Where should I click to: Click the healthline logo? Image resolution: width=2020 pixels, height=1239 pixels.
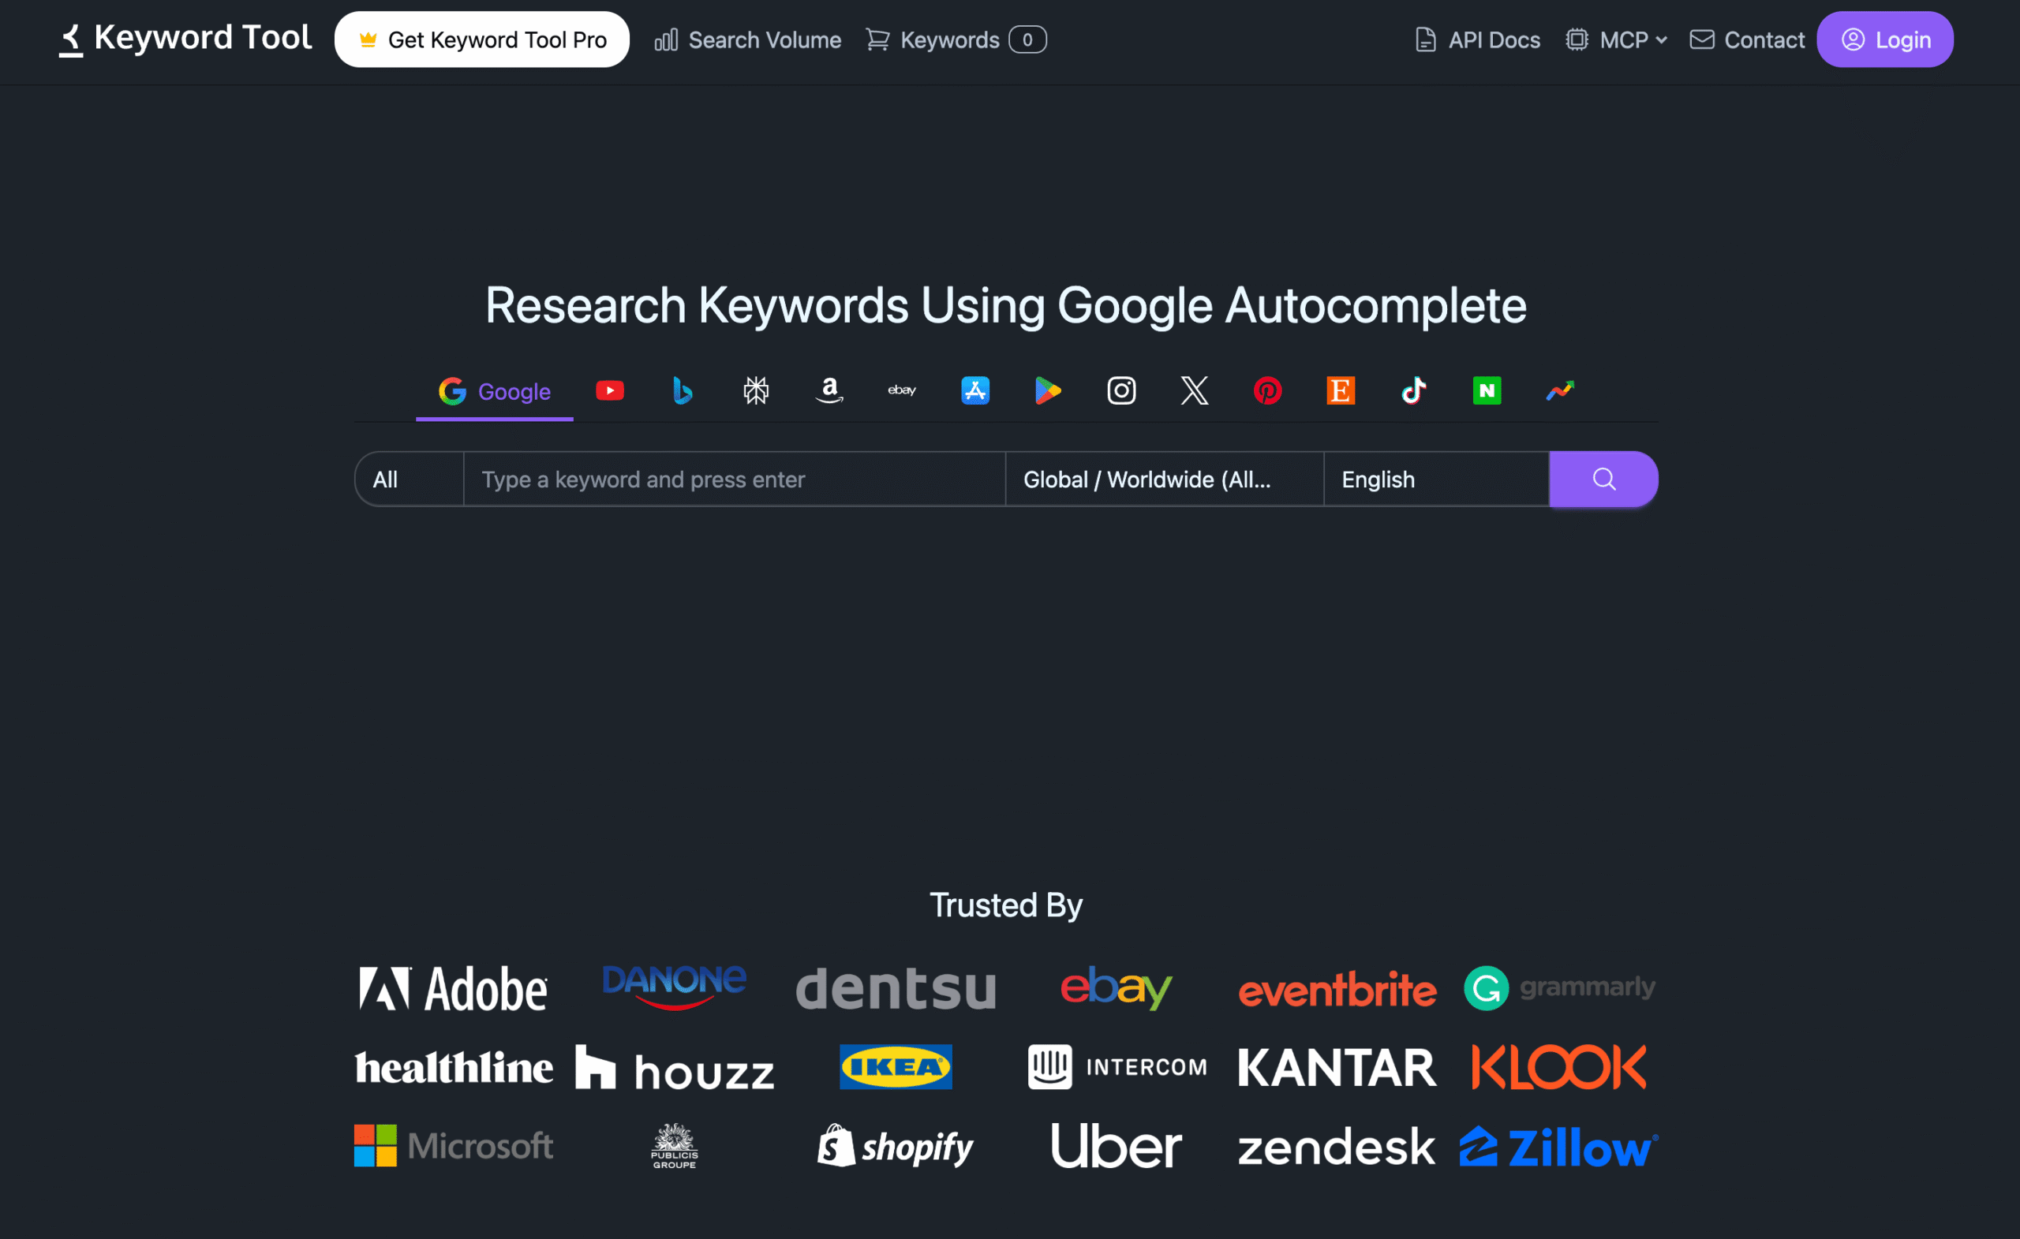pos(454,1067)
